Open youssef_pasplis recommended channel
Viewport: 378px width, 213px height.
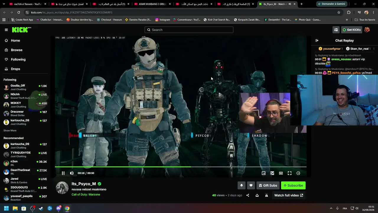[25, 198]
